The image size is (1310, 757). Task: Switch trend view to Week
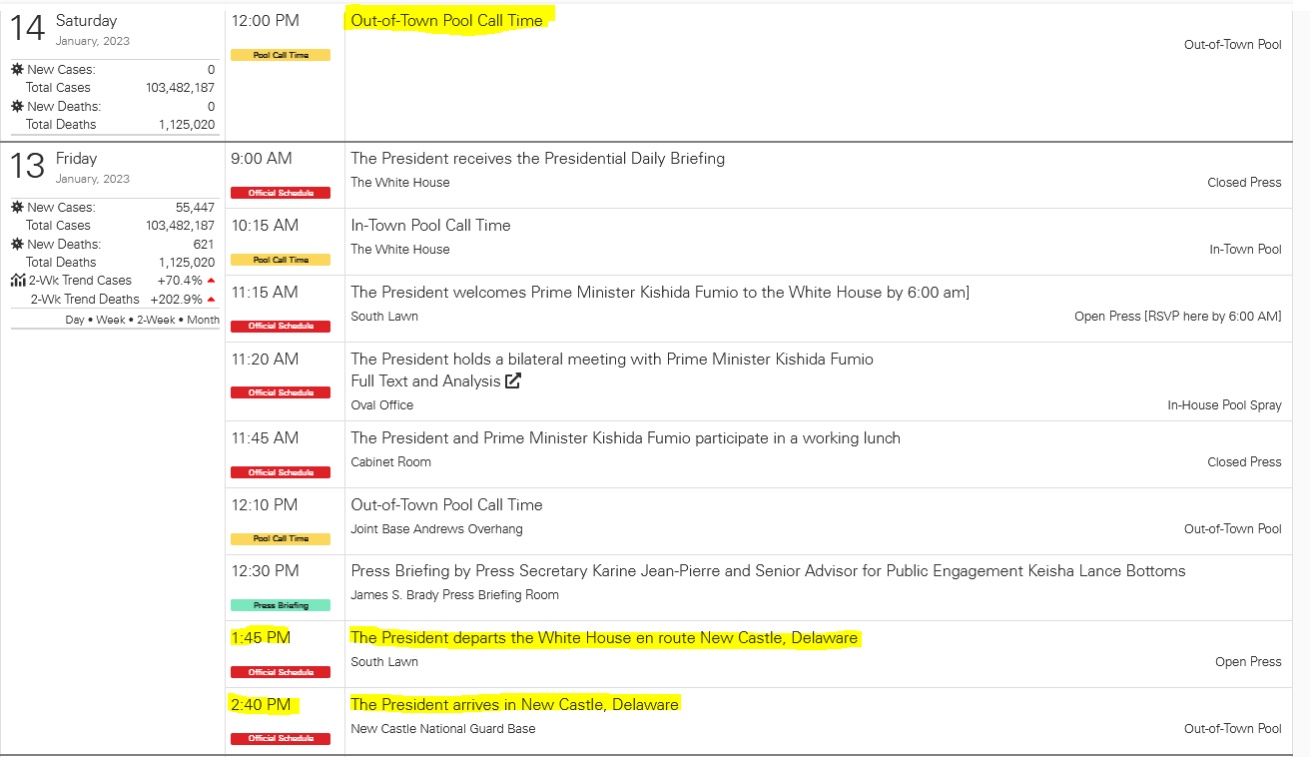click(110, 320)
